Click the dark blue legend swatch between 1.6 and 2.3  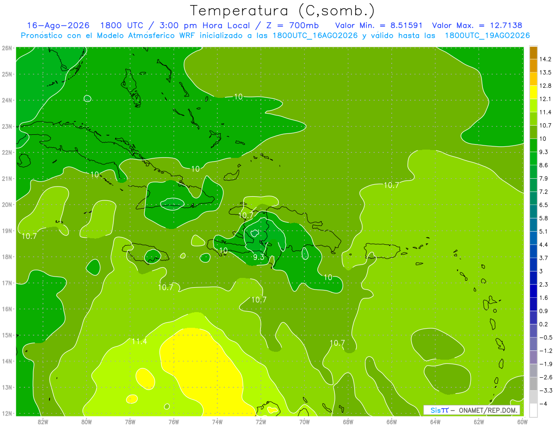[533, 291]
